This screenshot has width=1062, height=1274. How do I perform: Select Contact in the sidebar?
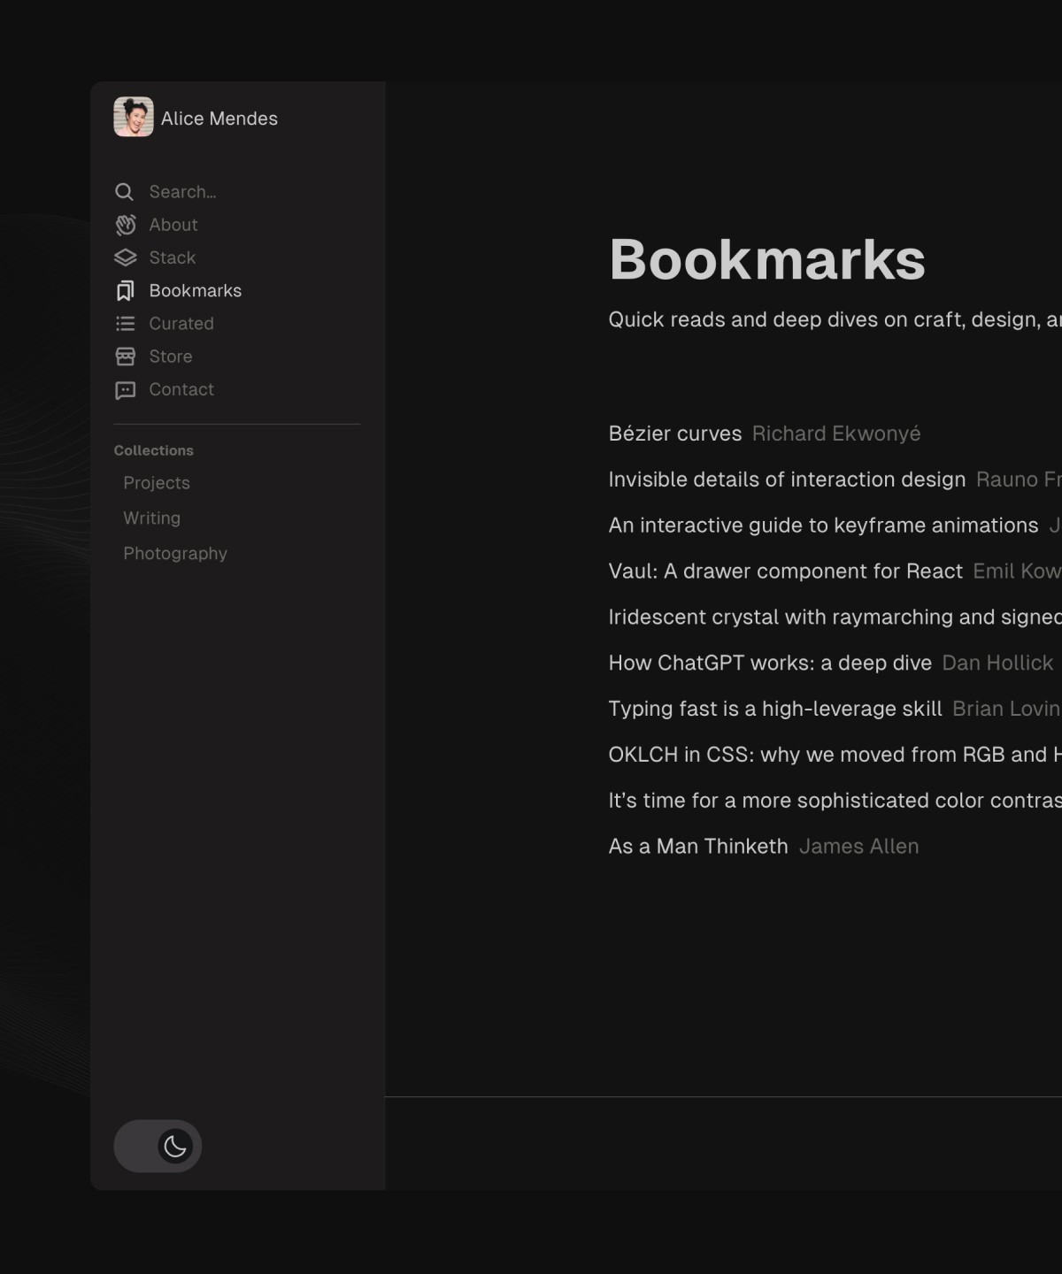pos(181,389)
